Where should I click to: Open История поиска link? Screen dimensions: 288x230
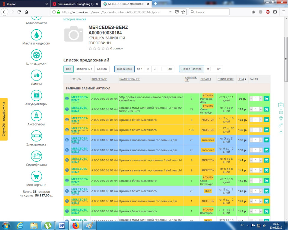click(x=75, y=19)
